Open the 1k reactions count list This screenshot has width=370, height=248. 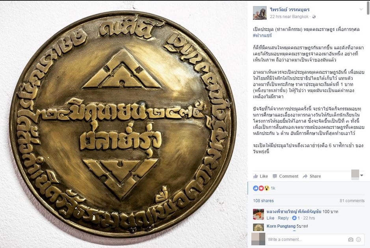pyautogui.click(x=273, y=188)
